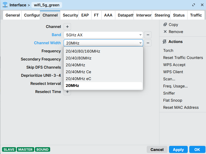Remove the Band setting with minus button
The height and width of the screenshot is (154, 206).
tap(148, 35)
